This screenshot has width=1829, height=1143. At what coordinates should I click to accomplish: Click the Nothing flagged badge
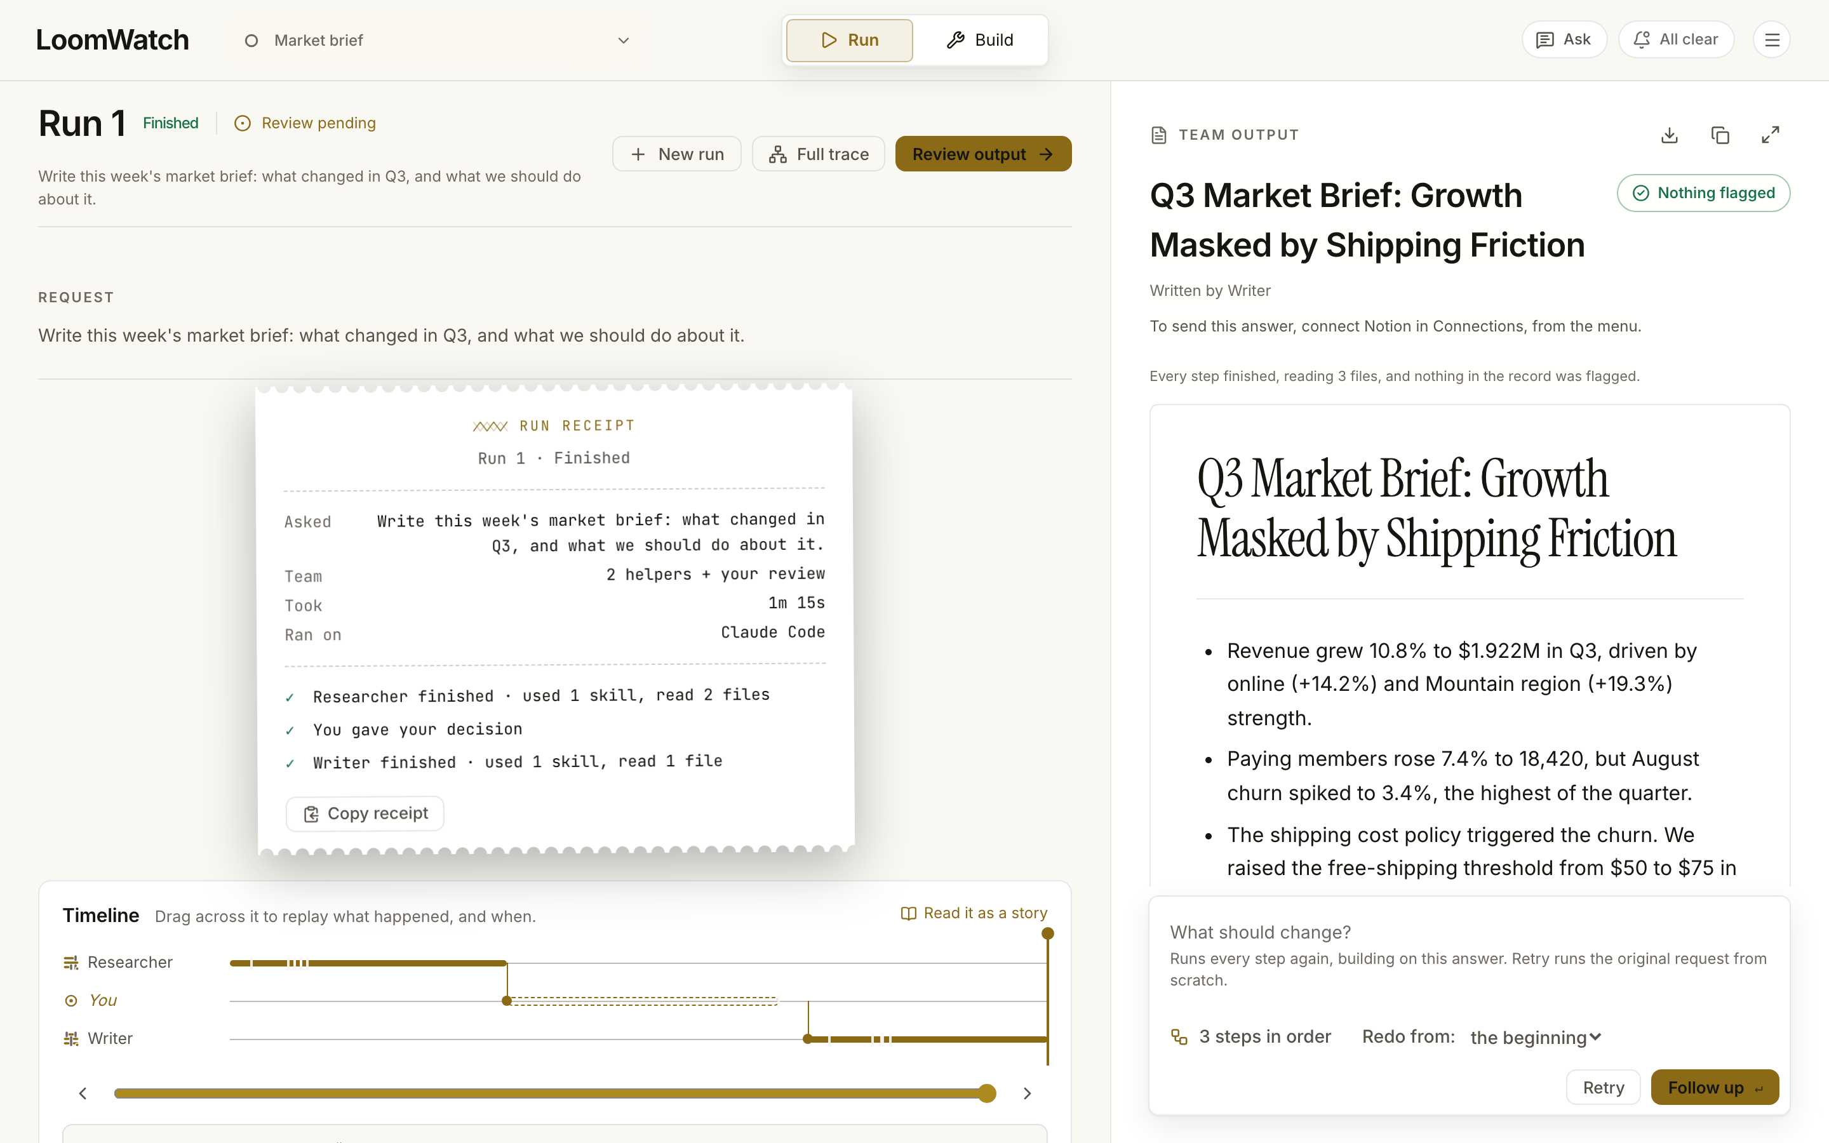pyautogui.click(x=1703, y=193)
